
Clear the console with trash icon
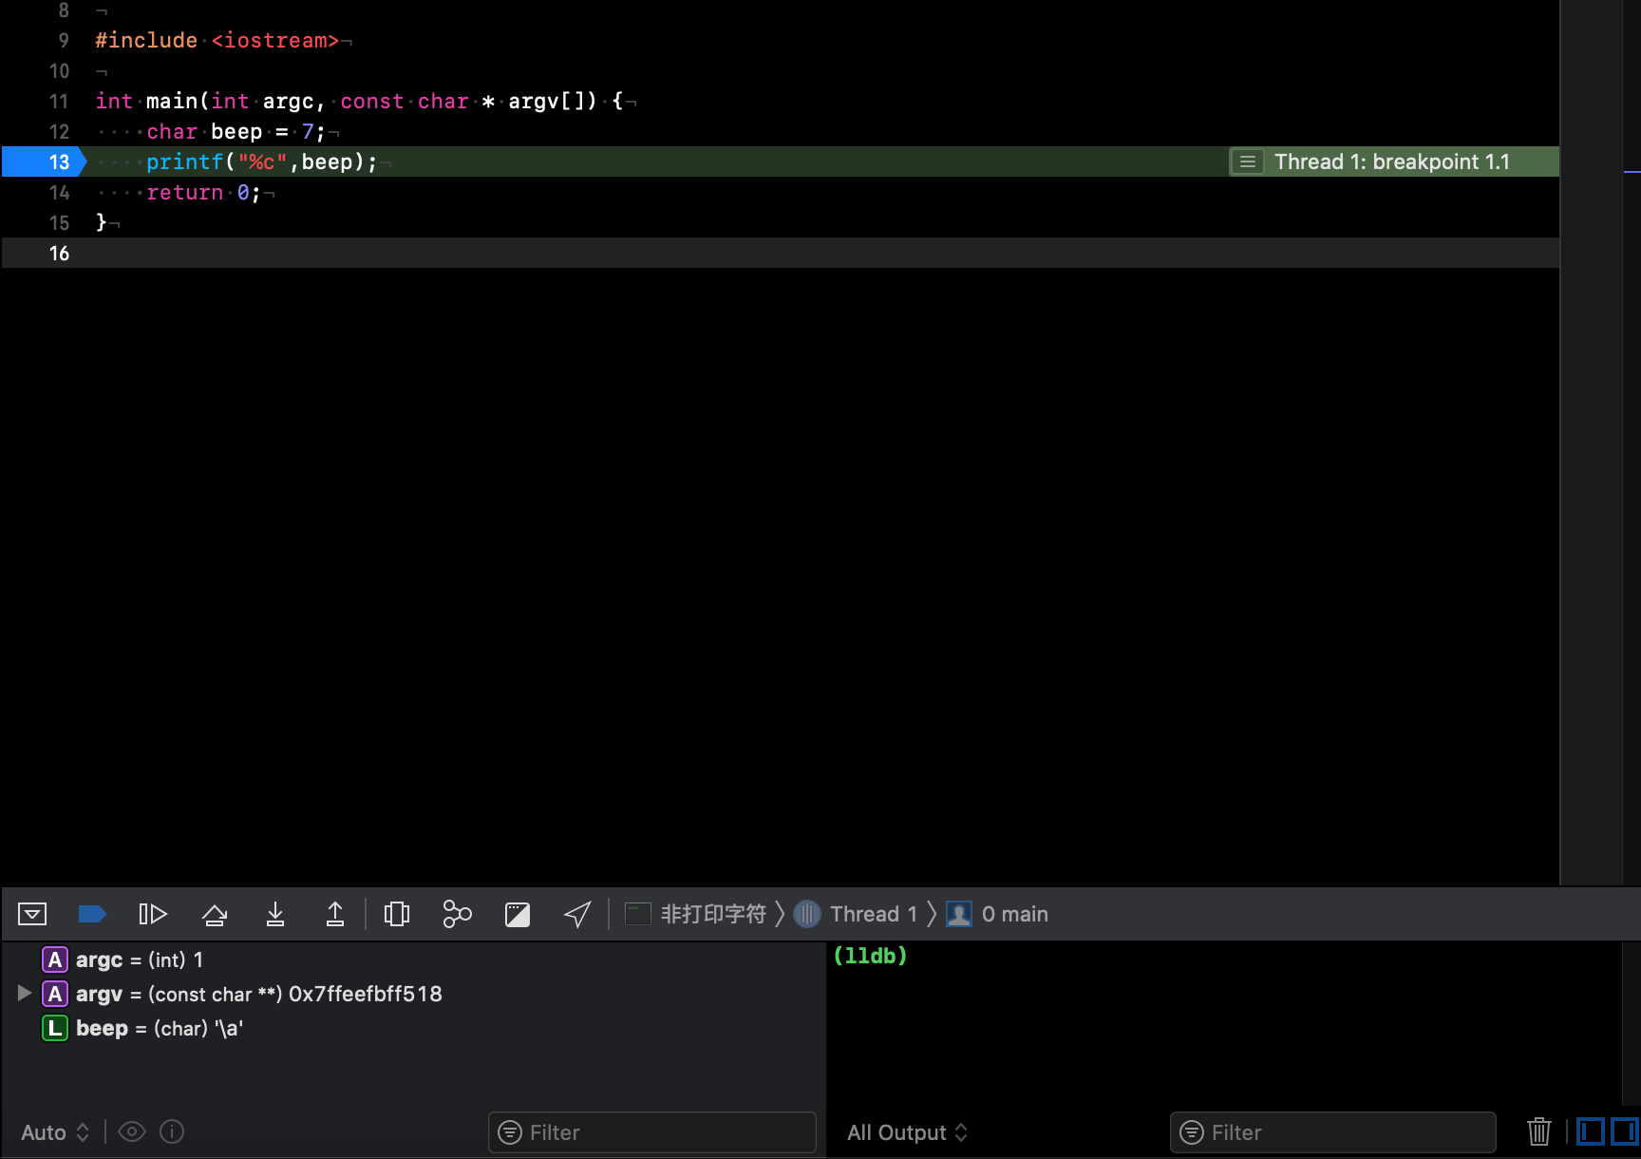(1539, 1131)
